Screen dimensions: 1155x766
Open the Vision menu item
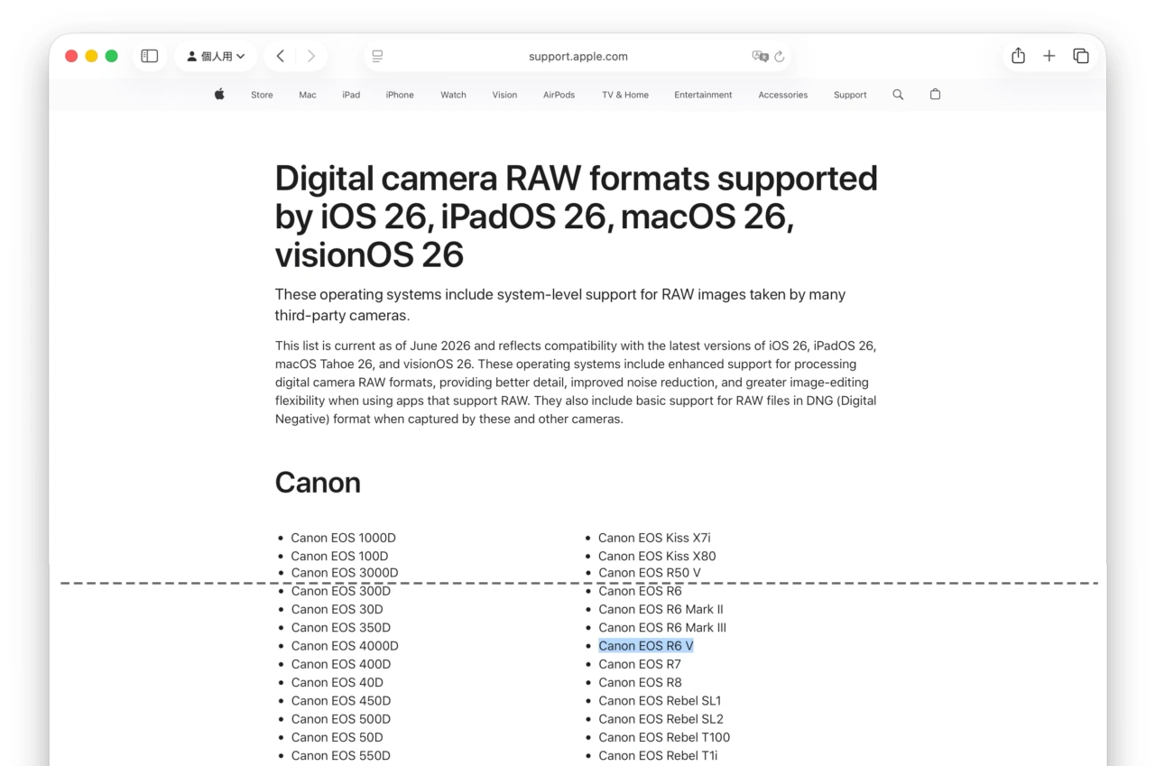tap(504, 95)
